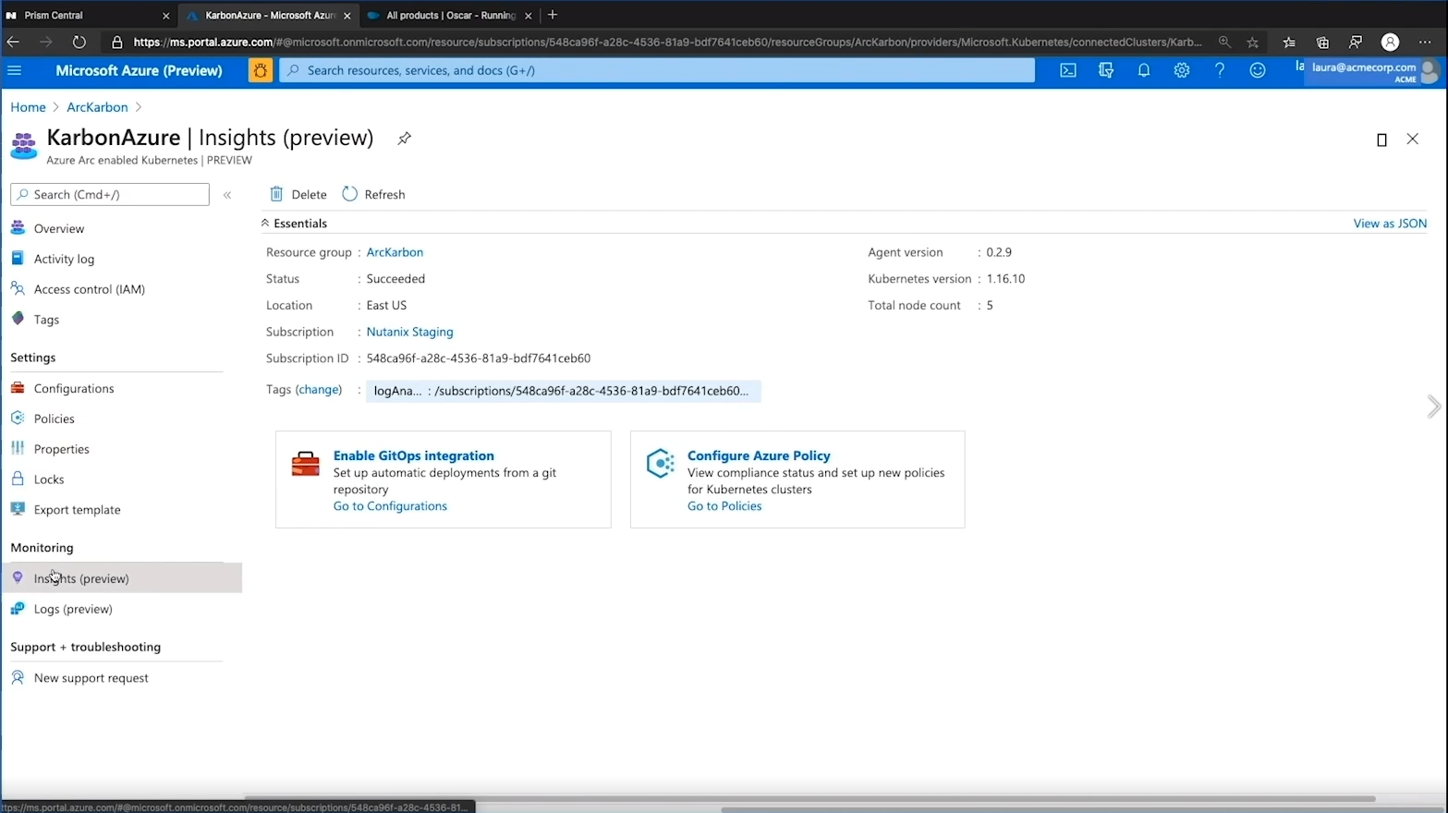Open the directory and subscription filter
The width and height of the screenshot is (1448, 813).
point(1106,70)
